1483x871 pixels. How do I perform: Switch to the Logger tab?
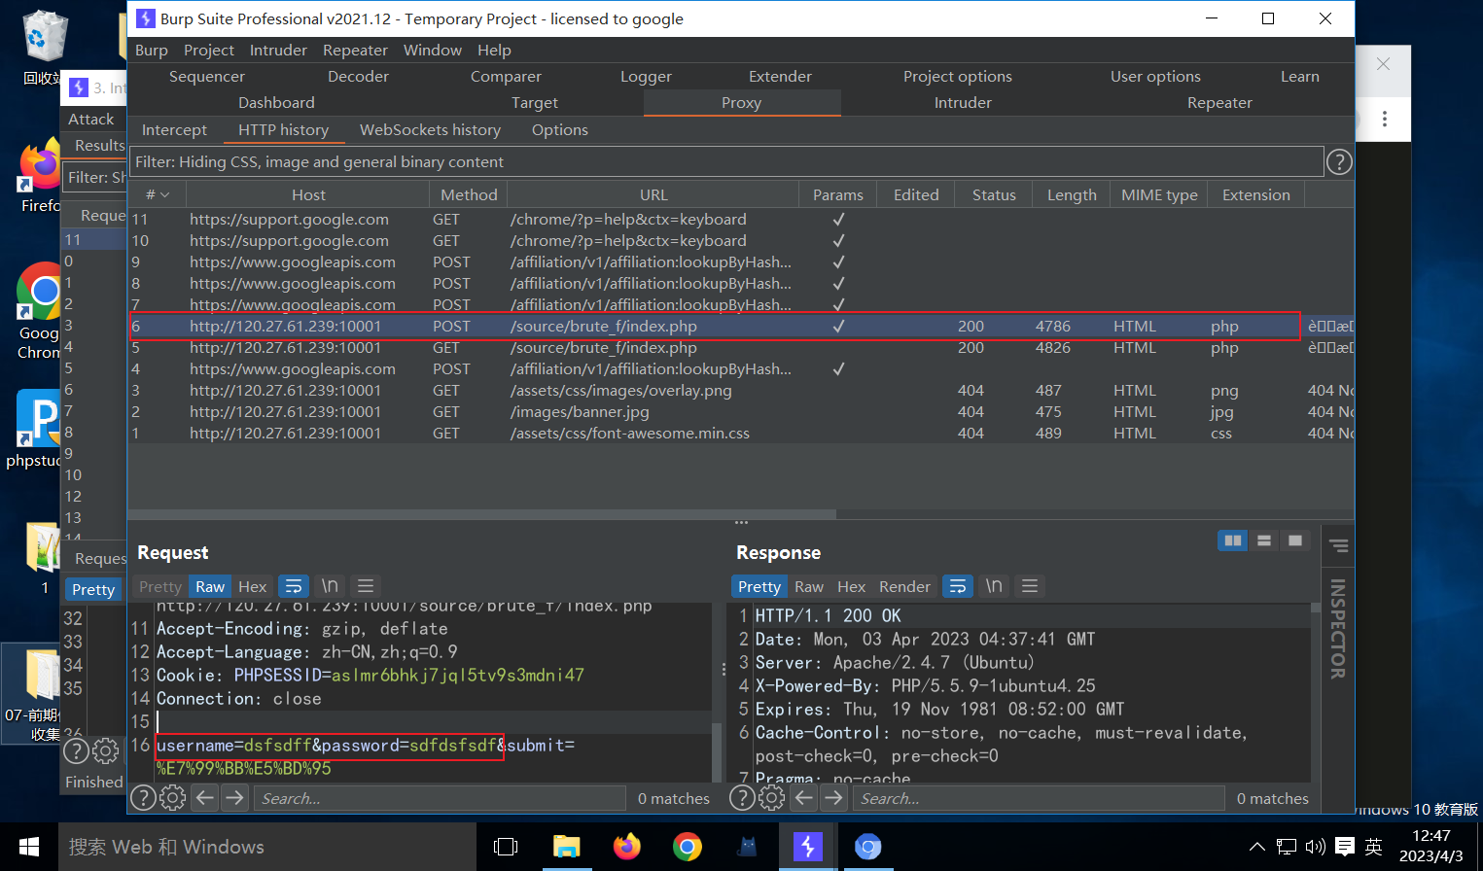(x=647, y=77)
